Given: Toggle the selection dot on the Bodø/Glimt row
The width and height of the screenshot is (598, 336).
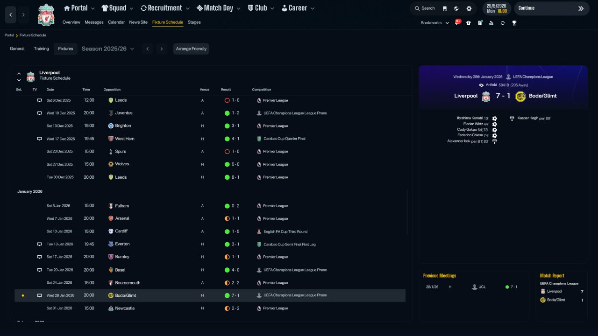Looking at the screenshot, I should [x=22, y=295].
